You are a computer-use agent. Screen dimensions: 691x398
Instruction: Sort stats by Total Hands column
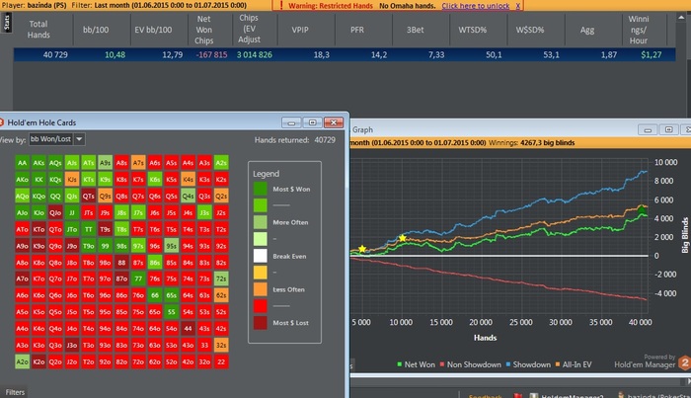(38, 29)
